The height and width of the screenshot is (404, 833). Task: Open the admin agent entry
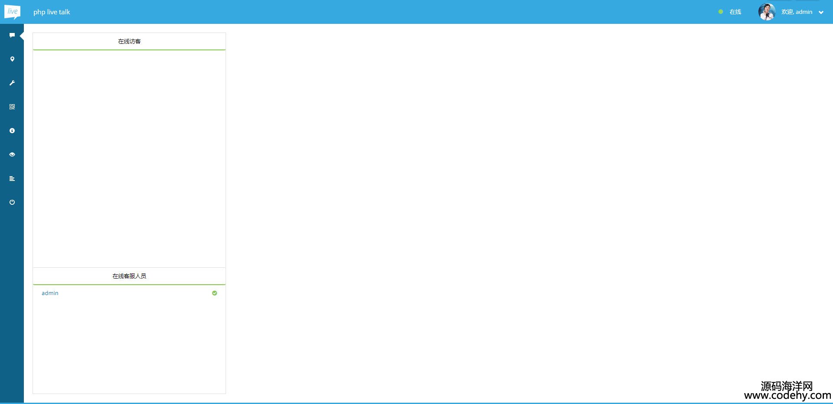click(129, 293)
